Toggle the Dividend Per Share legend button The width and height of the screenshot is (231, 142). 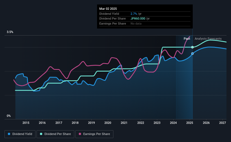point(55,134)
